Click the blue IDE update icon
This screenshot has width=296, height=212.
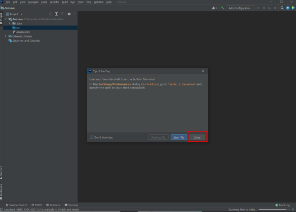(288, 8)
